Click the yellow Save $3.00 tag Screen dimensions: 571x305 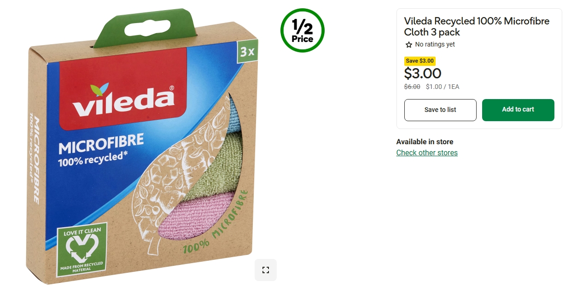point(420,61)
